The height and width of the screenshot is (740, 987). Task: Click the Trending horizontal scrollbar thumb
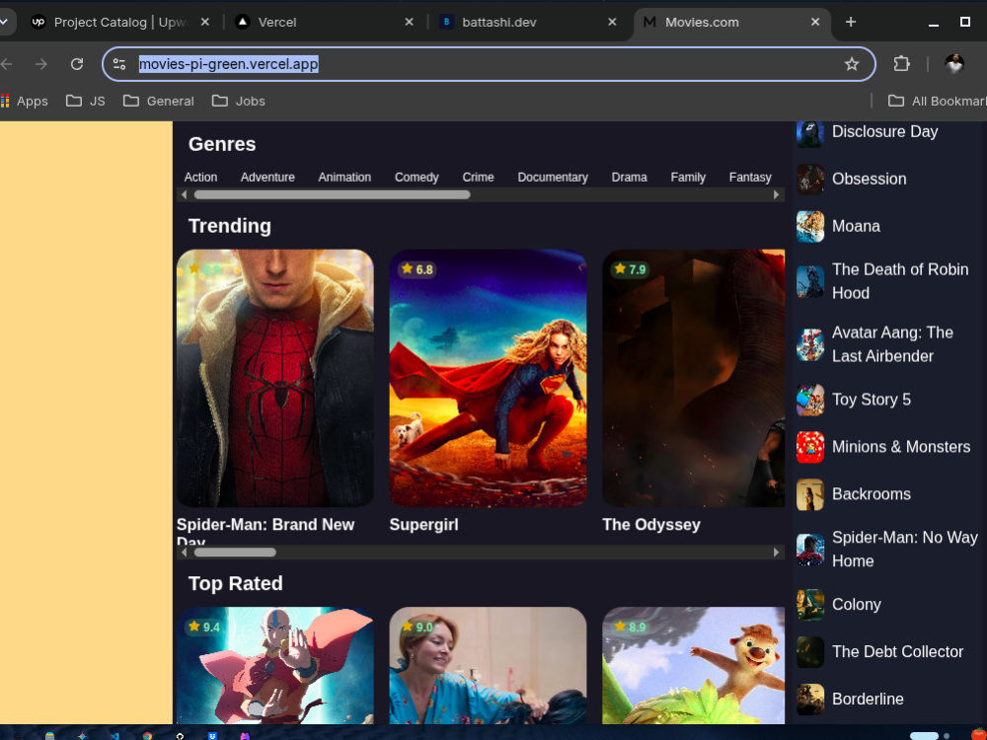point(235,553)
